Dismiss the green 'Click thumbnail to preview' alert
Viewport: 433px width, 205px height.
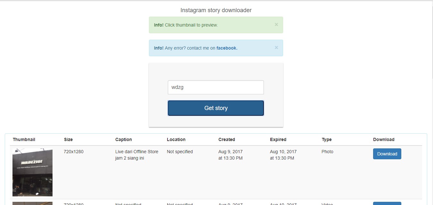(276, 25)
